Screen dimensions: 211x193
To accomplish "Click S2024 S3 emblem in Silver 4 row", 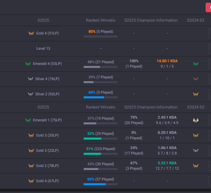I will pos(195,79).
